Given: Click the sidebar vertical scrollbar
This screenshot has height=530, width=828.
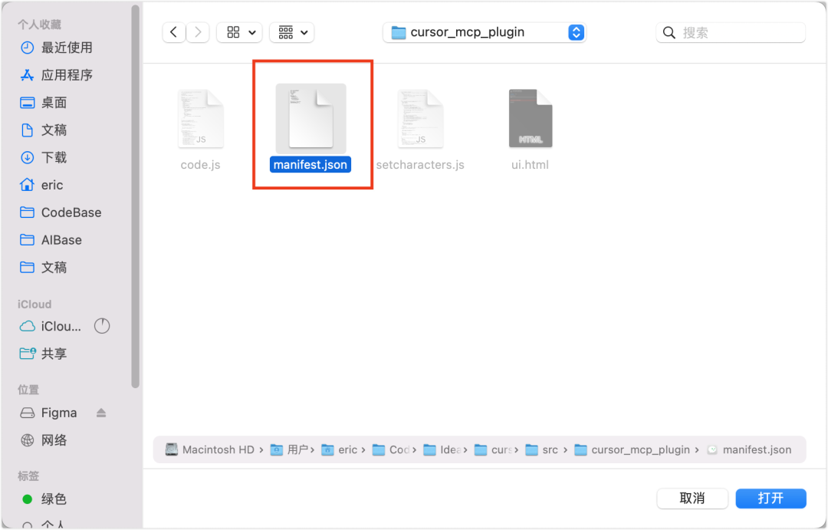Looking at the screenshot, I should [136, 196].
